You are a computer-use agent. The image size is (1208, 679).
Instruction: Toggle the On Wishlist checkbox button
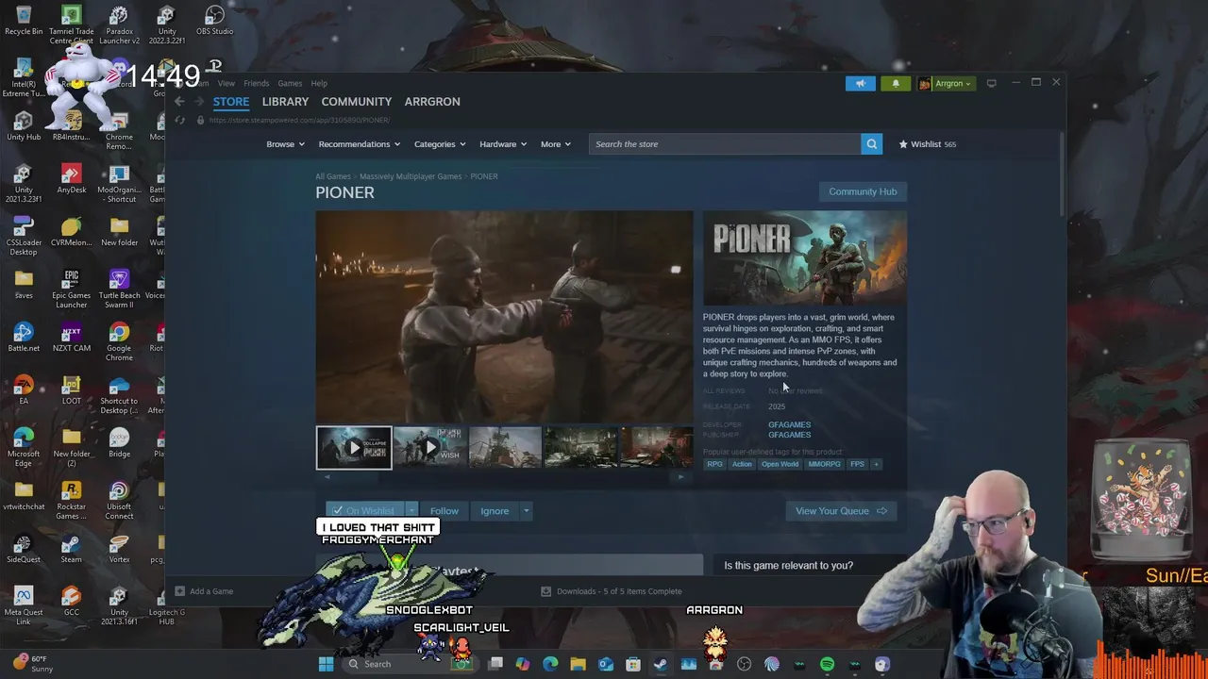pos(364,511)
